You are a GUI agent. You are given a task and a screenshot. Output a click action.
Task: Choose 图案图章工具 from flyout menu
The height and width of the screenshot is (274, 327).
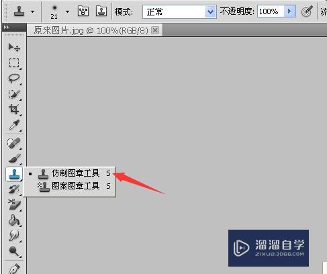70,186
